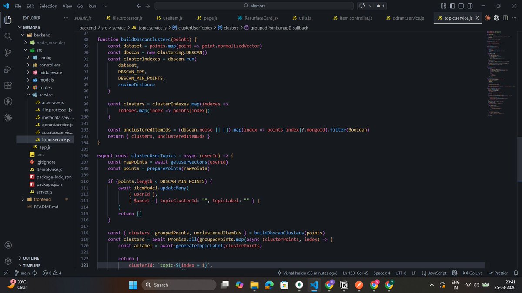Collapse the backend folder
Screen dimensions: 522x293
23,35
